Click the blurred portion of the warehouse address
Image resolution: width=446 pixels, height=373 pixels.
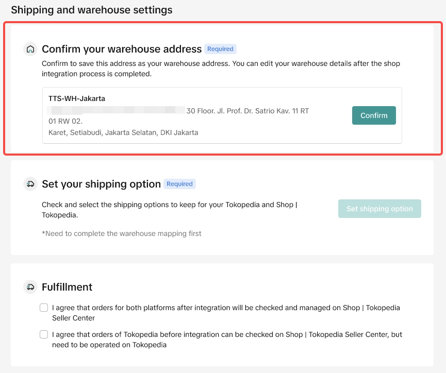(116, 110)
